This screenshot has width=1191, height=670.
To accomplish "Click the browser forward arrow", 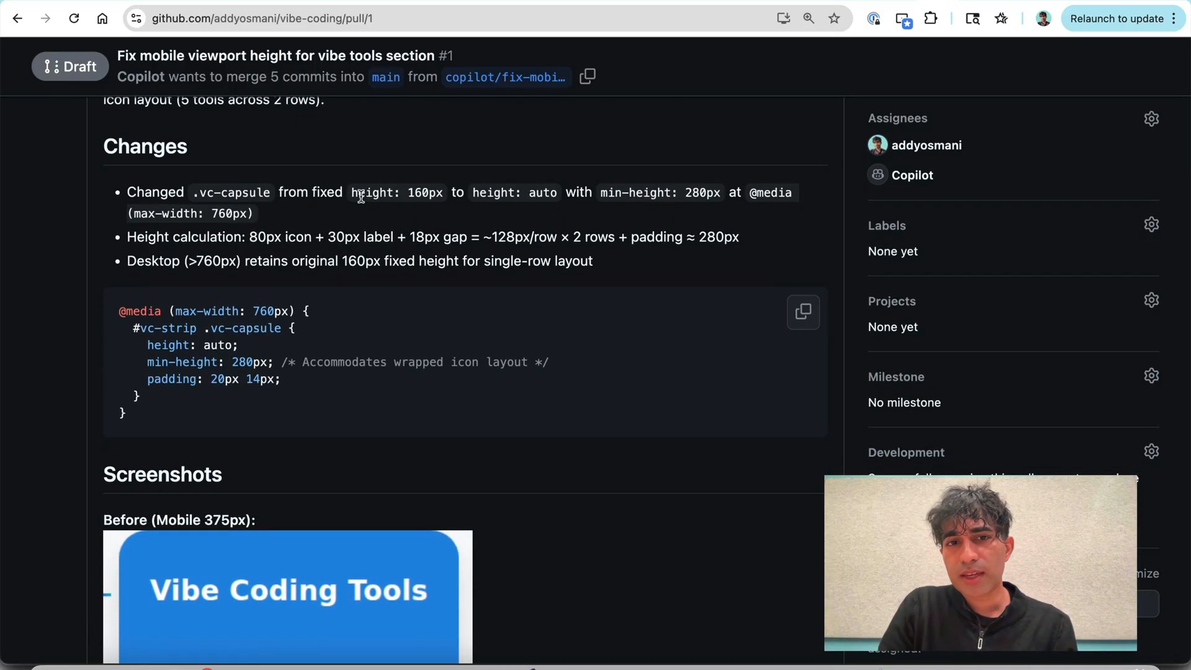I will [x=45, y=19].
